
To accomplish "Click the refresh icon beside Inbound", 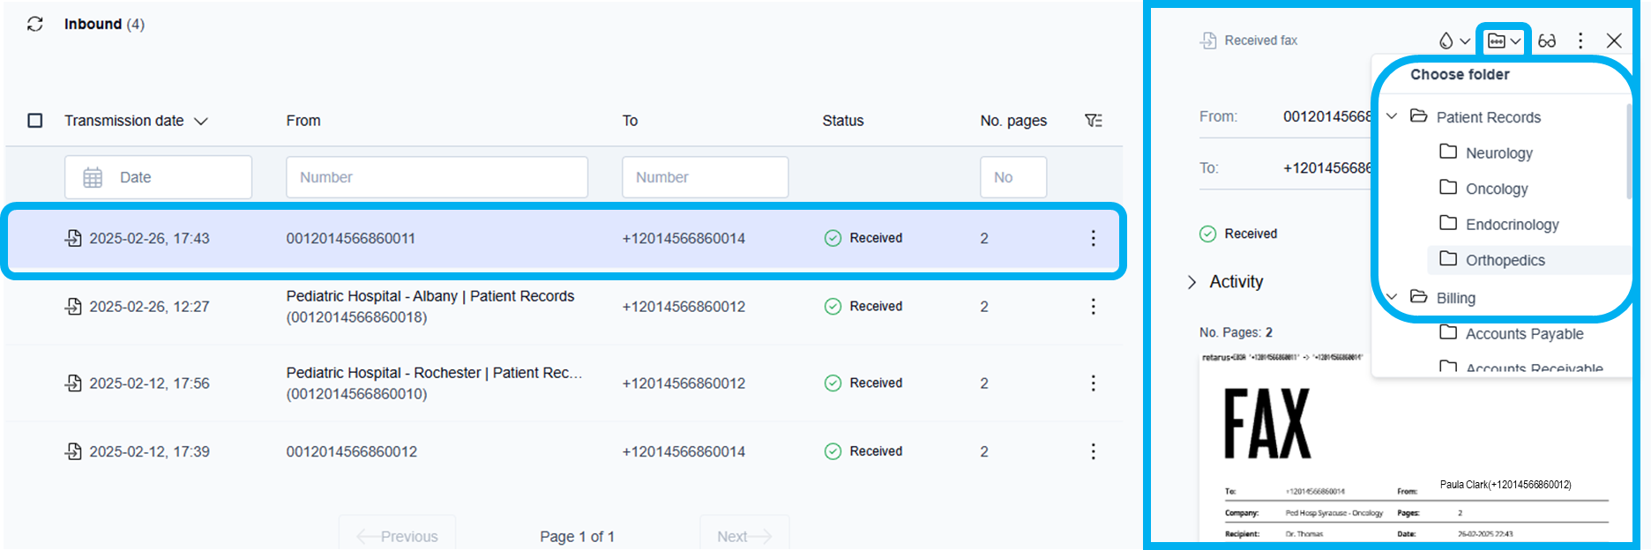I will pyautogui.click(x=35, y=24).
